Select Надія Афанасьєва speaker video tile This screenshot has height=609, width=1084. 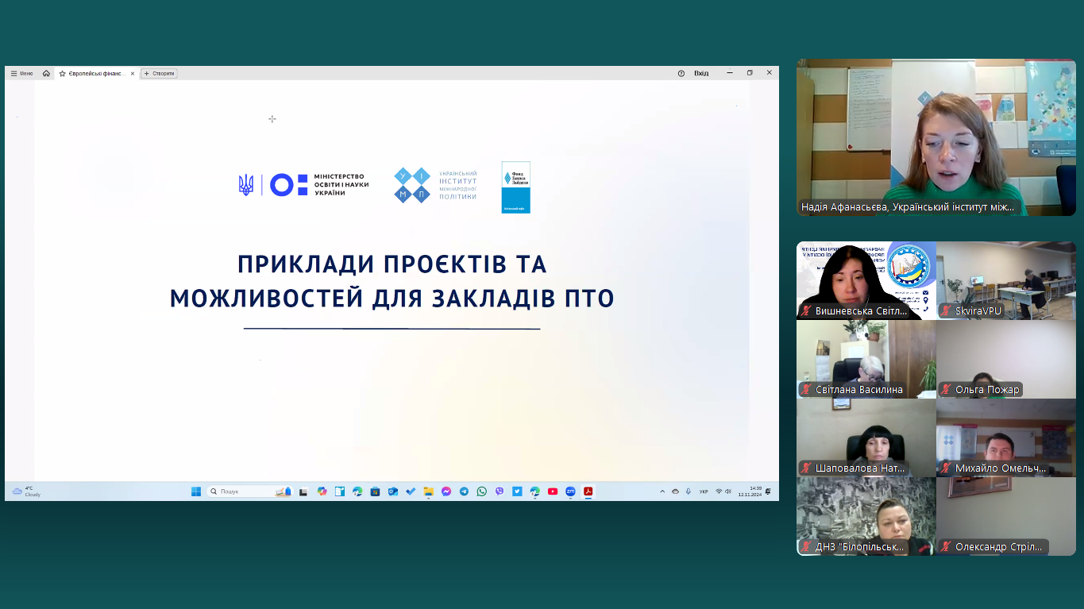(x=936, y=137)
